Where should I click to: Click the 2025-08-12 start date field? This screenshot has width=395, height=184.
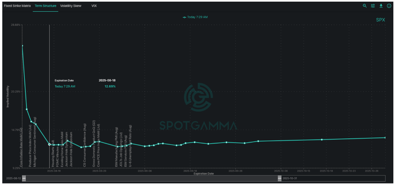pyautogui.click(x=13, y=178)
